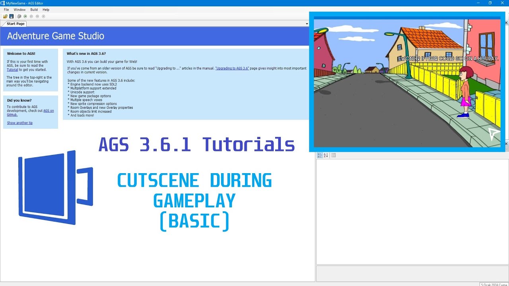Click the greyed Stop debugging icon
This screenshot has height=286, width=509.
point(43,16)
